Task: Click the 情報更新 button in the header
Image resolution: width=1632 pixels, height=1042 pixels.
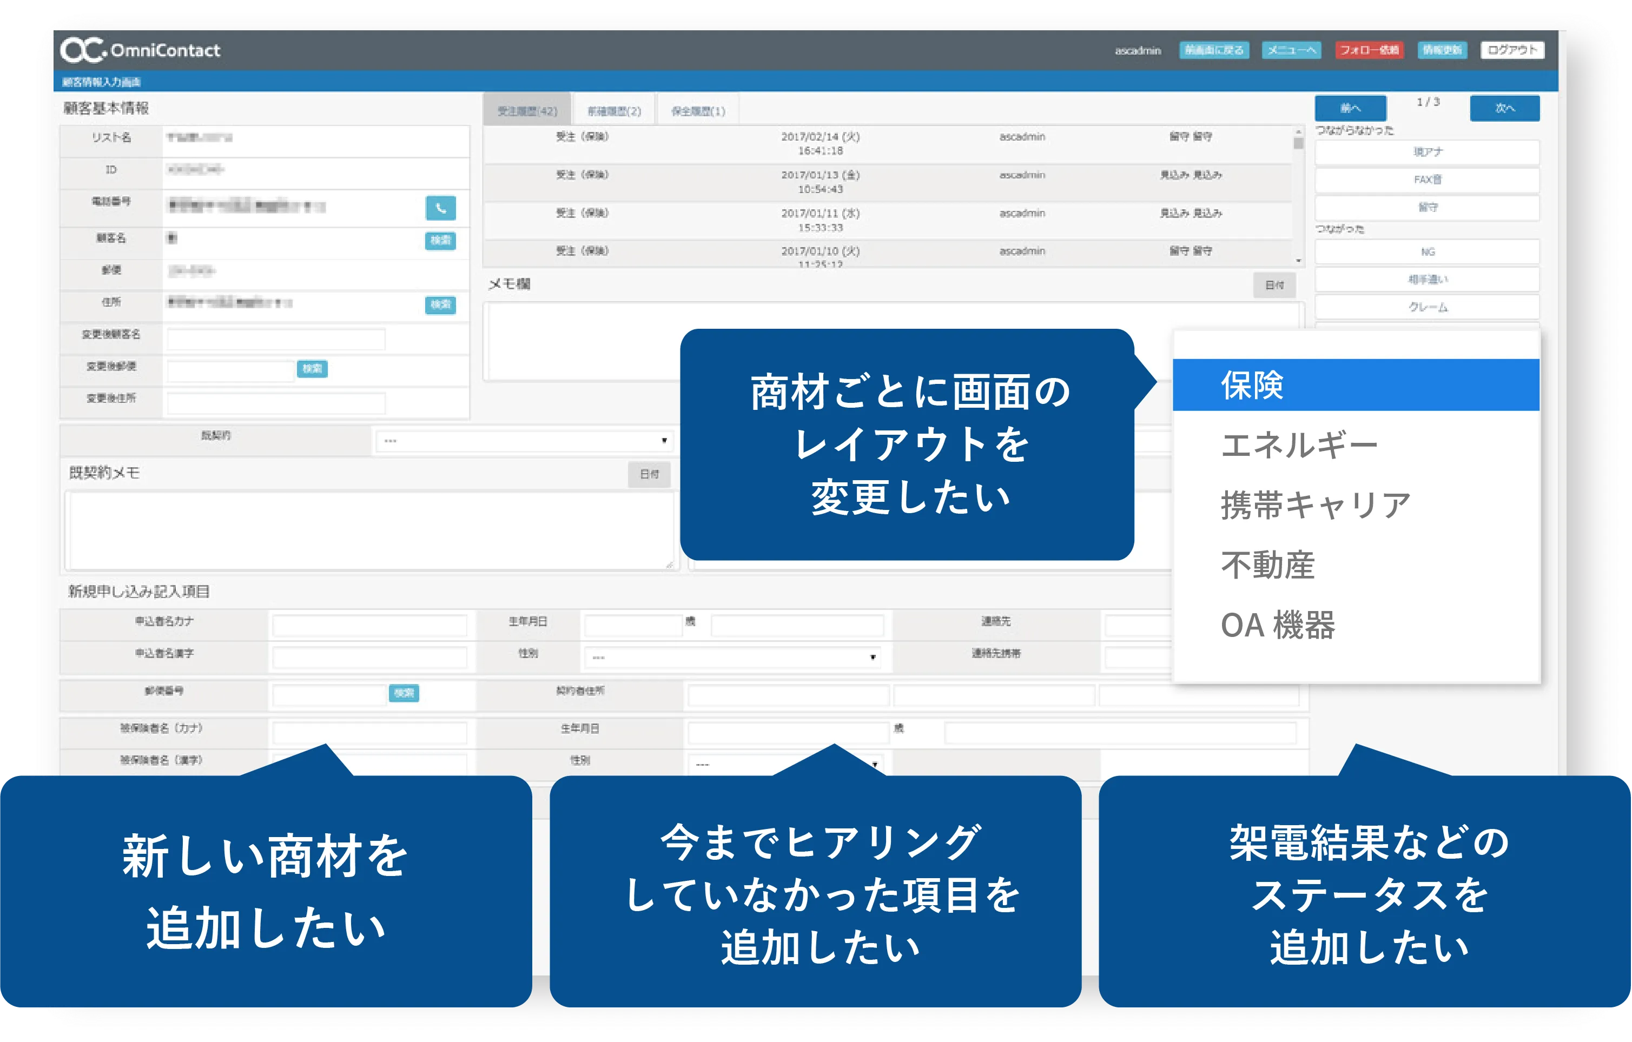Action: point(1442,50)
